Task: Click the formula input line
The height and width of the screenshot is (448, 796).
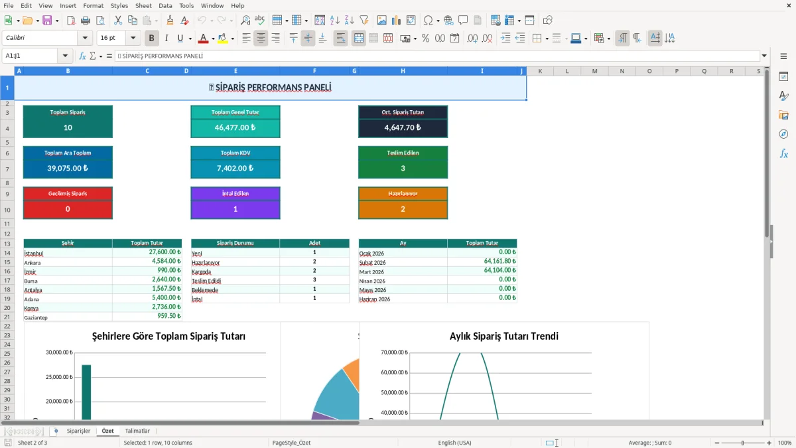Action: click(436, 56)
